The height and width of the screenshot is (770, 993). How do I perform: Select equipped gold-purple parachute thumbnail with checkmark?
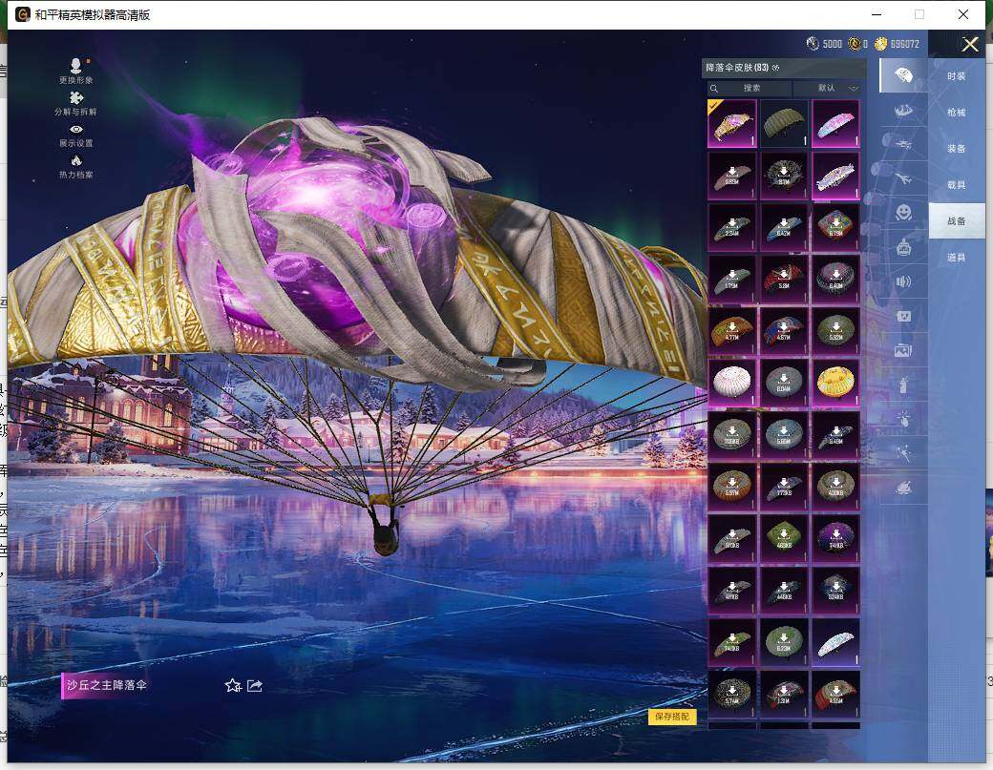[732, 123]
